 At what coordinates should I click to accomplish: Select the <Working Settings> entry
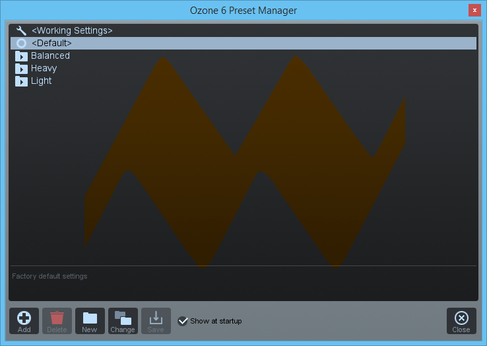tap(243, 30)
